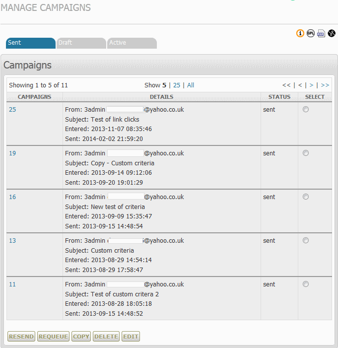
Task: Go to previous page with <
Action: pyautogui.click(x=300, y=85)
